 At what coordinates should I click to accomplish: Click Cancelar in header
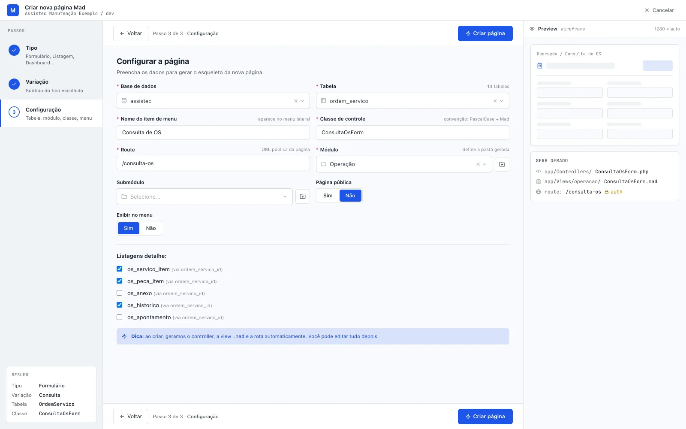(659, 10)
